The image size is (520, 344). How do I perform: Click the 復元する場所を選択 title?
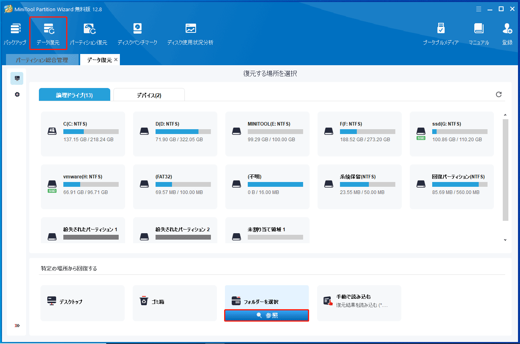pyautogui.click(x=270, y=74)
